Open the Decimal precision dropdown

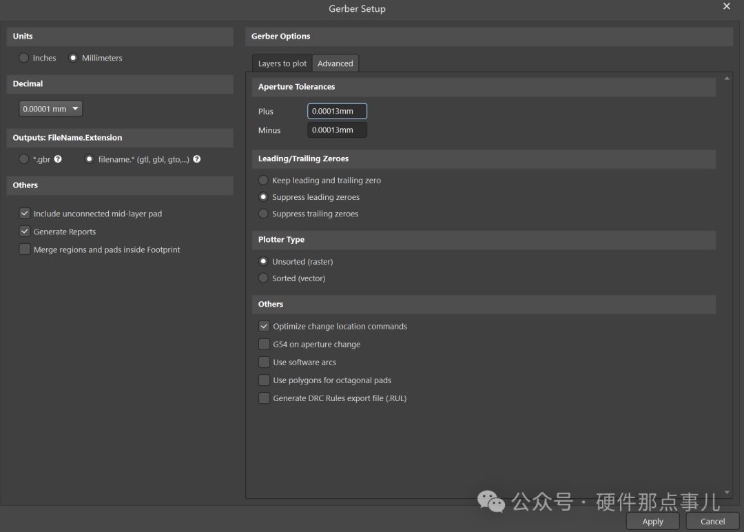[x=51, y=109]
